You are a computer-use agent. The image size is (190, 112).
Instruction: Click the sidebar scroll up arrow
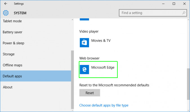(x=72, y=20)
